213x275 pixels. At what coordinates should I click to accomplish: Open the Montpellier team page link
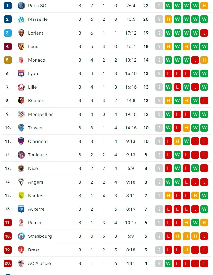tap(40, 114)
